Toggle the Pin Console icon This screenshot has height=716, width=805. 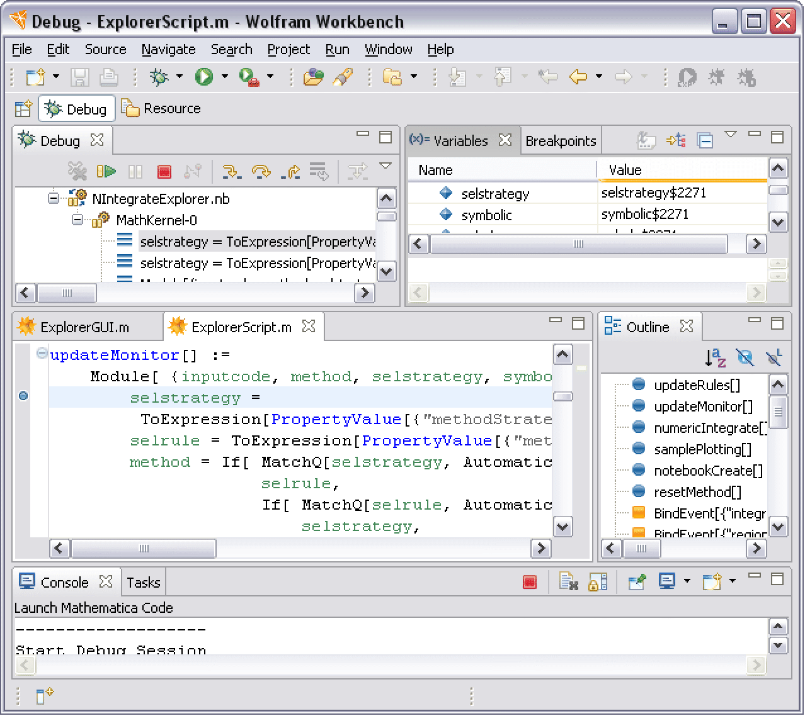(x=637, y=582)
